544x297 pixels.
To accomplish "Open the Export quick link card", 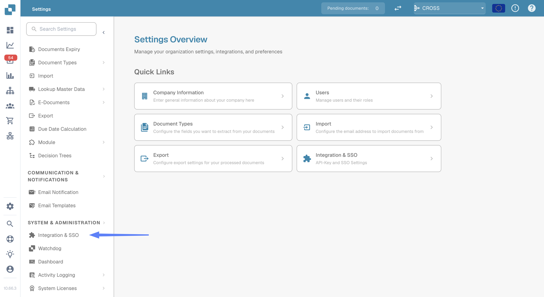I will (x=213, y=159).
